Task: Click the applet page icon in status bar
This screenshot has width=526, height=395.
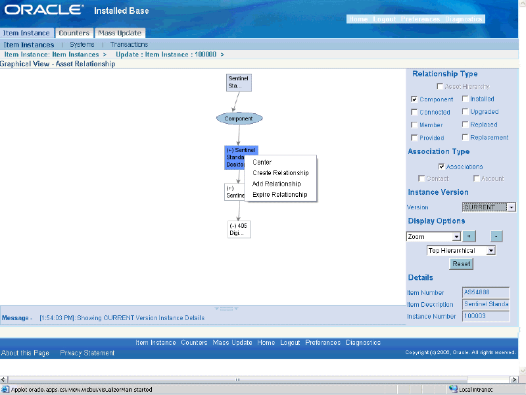Action: pos(5,389)
